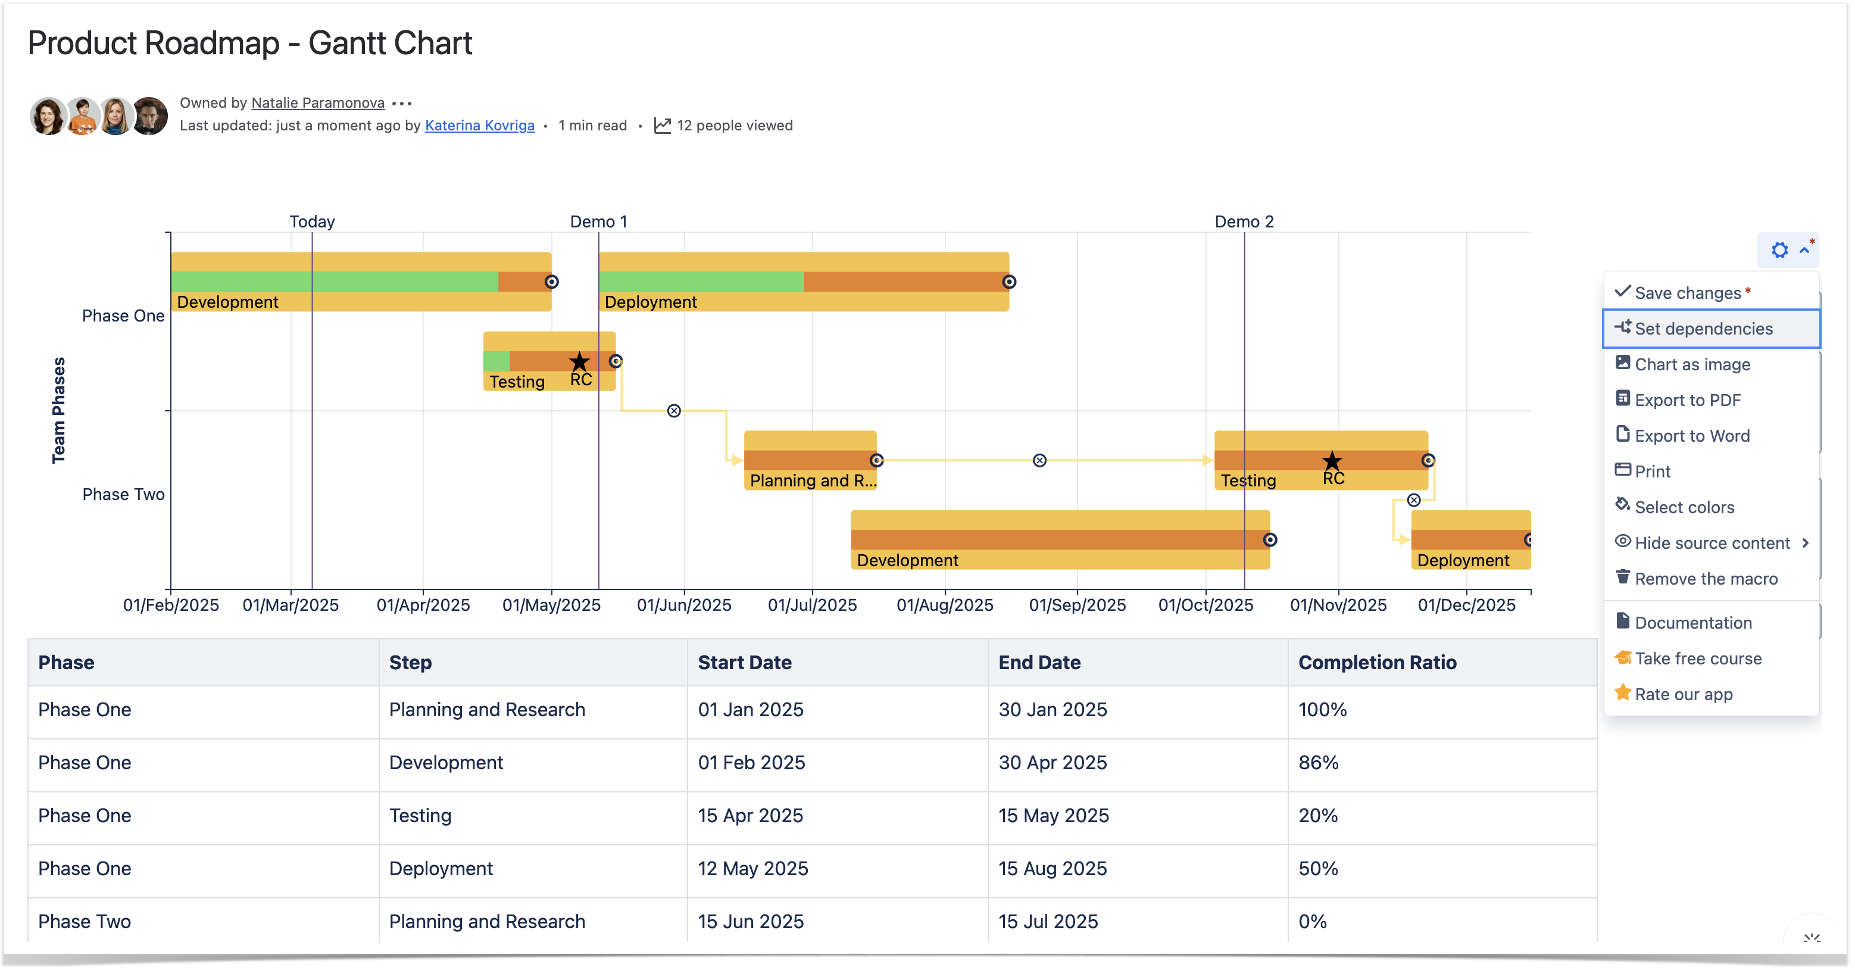
Task: Click Remove the macro trash icon
Action: 1622,577
